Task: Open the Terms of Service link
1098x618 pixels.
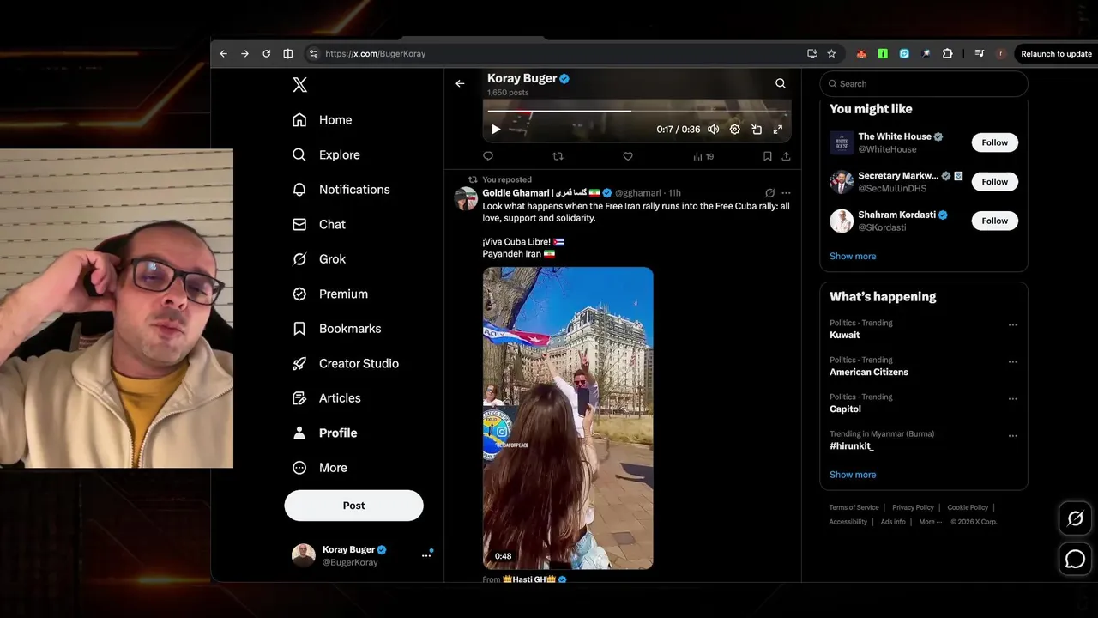Action: [x=854, y=507]
